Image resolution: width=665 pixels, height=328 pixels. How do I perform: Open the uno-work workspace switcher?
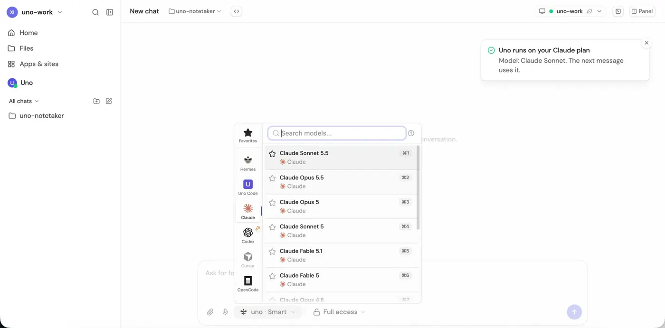pos(35,12)
